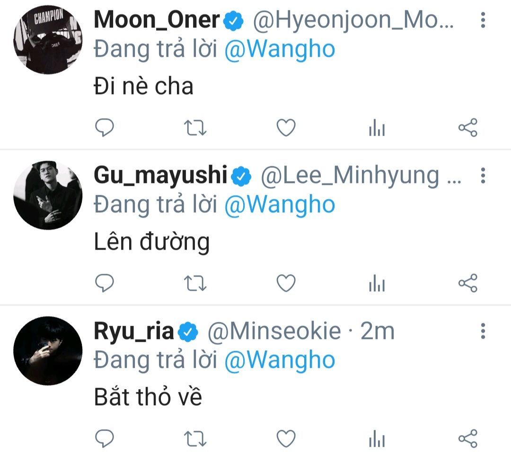Share Moon_Oner's tweet
511x452 pixels.
(467, 127)
